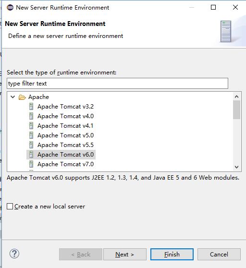Click the Apache folder icon
This screenshot has height=268, width=246.
pos(22,97)
